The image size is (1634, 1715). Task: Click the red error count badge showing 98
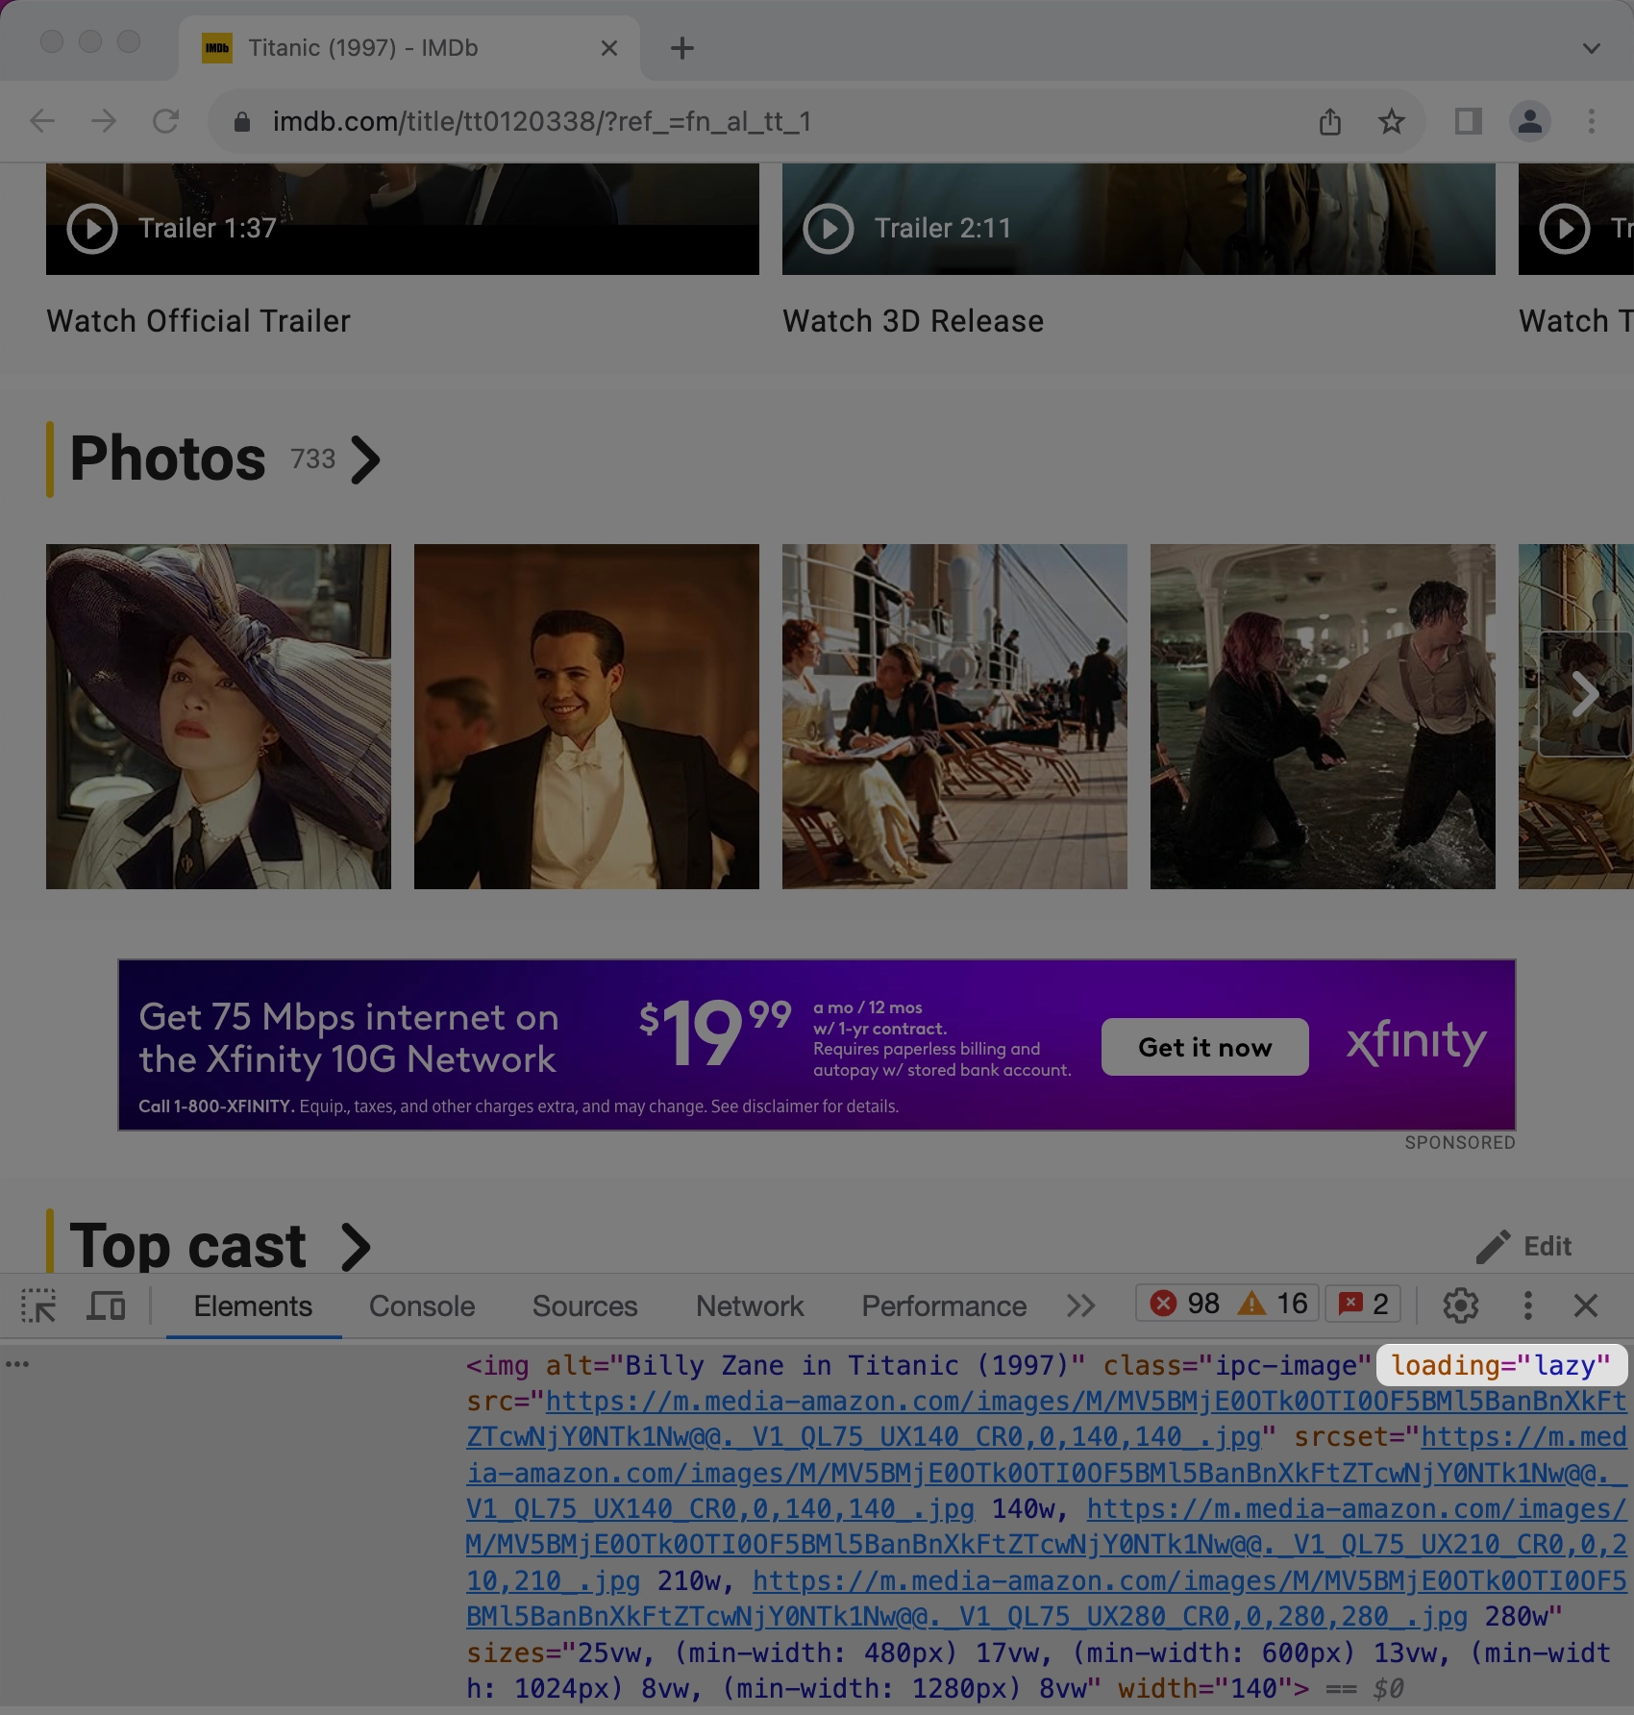click(x=1185, y=1304)
